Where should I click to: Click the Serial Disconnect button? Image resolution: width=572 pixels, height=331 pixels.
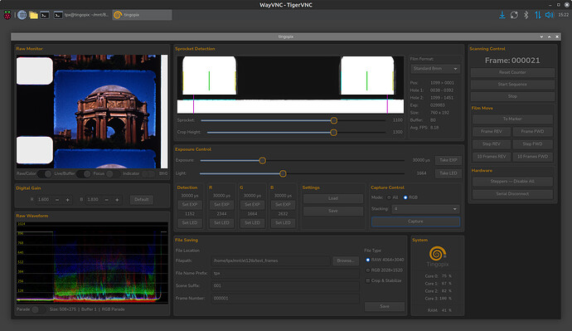[x=512, y=194]
